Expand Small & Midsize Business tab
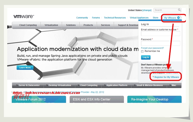Screen dimensions: 193x122 click(x=149, y=85)
